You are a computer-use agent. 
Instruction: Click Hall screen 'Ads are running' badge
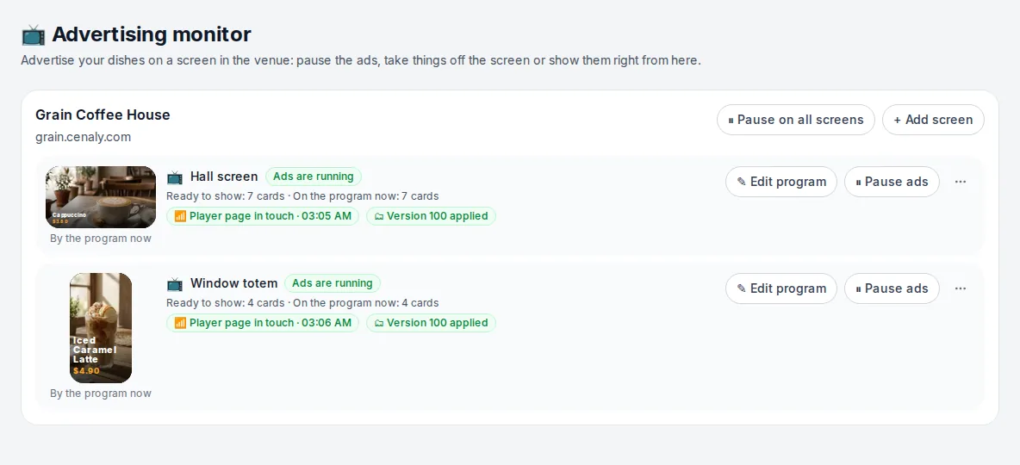[314, 177]
